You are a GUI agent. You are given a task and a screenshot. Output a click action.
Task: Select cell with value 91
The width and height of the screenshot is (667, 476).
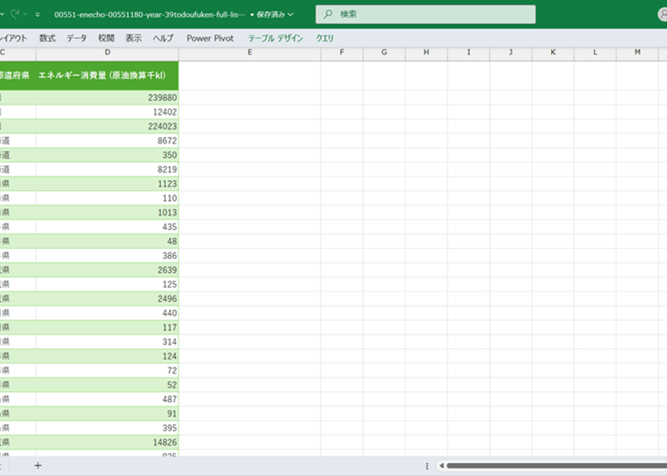(107, 413)
